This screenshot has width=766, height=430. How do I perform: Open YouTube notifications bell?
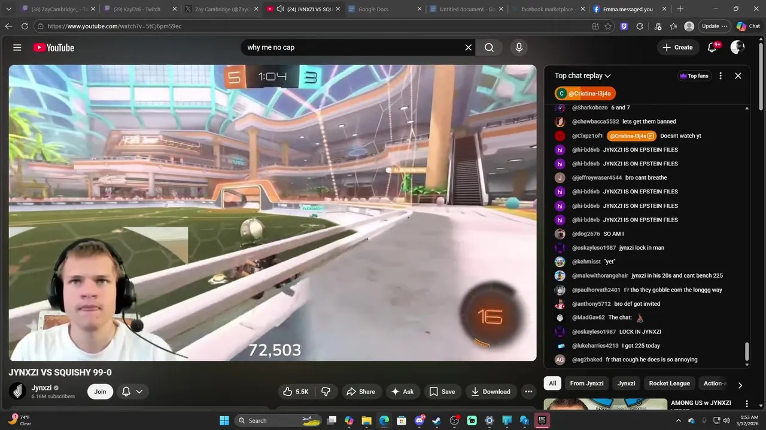[x=712, y=47]
